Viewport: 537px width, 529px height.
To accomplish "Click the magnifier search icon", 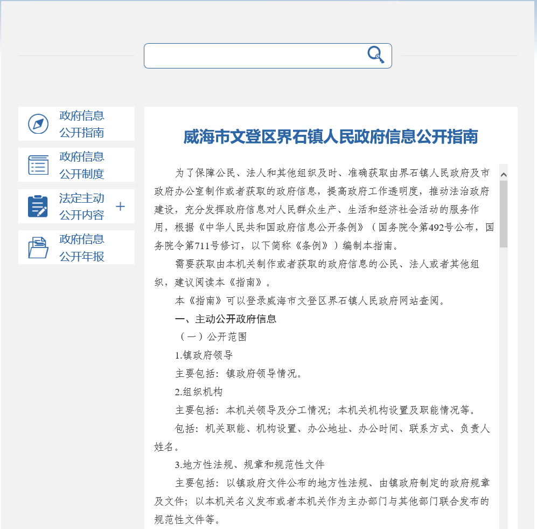I will [376, 55].
